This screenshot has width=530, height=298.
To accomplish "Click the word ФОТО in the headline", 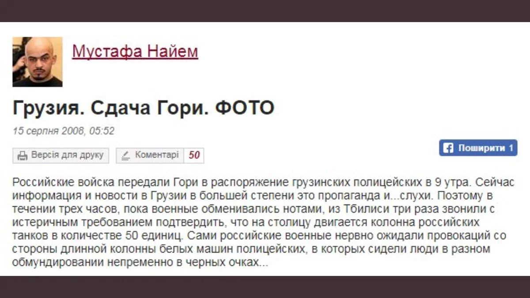I will 244,108.
